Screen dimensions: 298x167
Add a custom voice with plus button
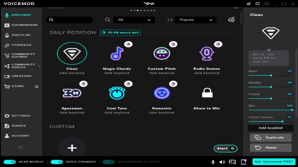pos(72,148)
